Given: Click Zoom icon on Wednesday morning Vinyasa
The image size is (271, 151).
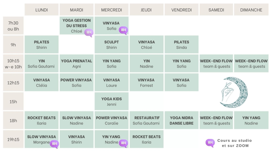Looking at the screenshot, I should tap(123, 30).
